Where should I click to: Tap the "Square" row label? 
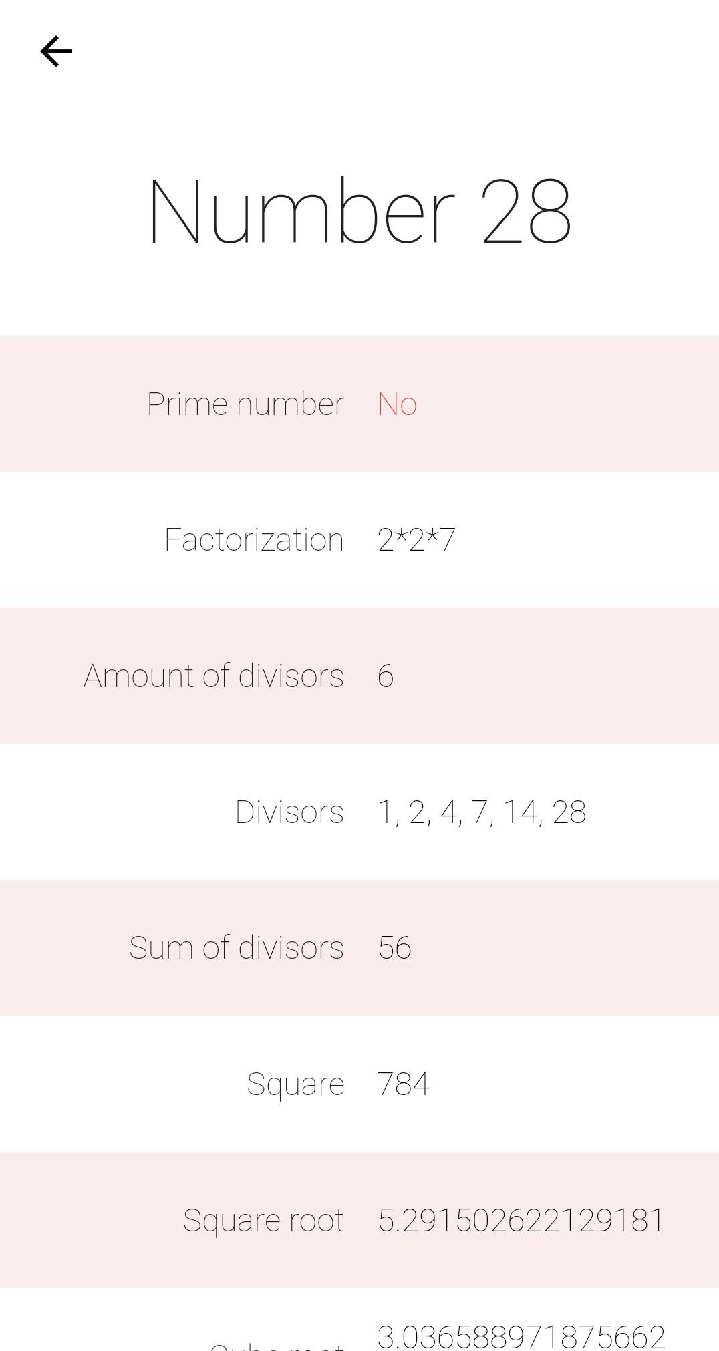(295, 1084)
